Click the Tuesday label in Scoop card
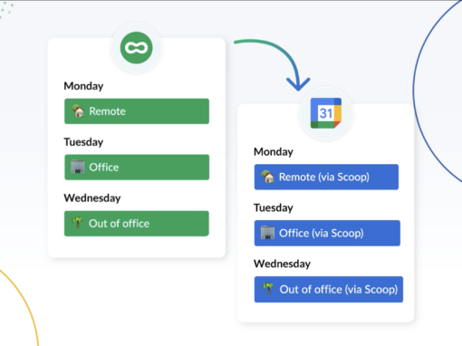Viewport: 462px width, 346px height. point(83,142)
